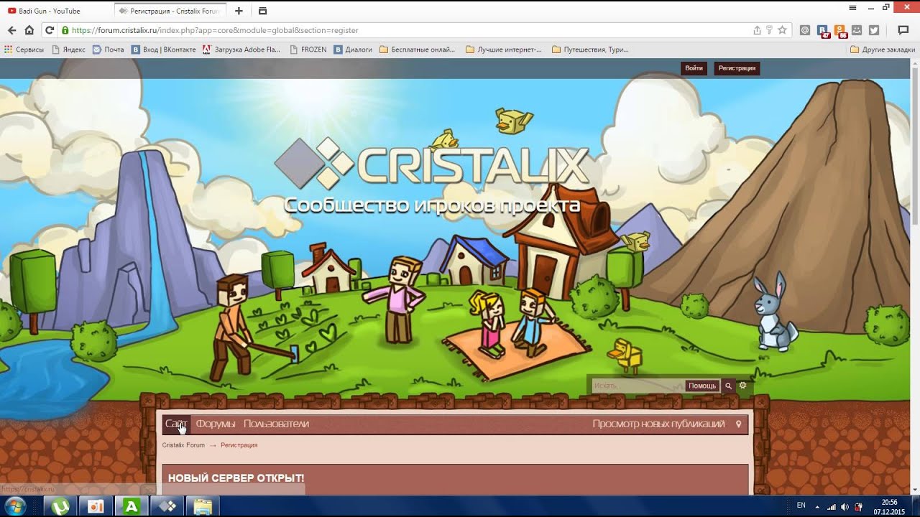This screenshot has height=517, width=920.
Task: Open the smiley face extension icon
Action: tap(857, 30)
